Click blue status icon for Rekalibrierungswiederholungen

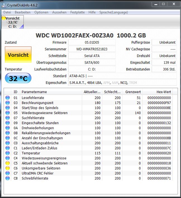pyautogui.click(x=8, y=133)
